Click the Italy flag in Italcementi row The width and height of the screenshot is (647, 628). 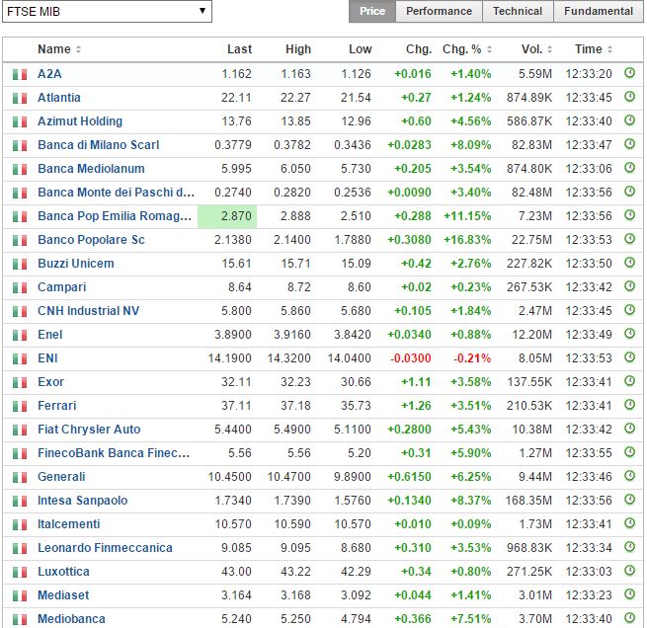pyautogui.click(x=20, y=525)
